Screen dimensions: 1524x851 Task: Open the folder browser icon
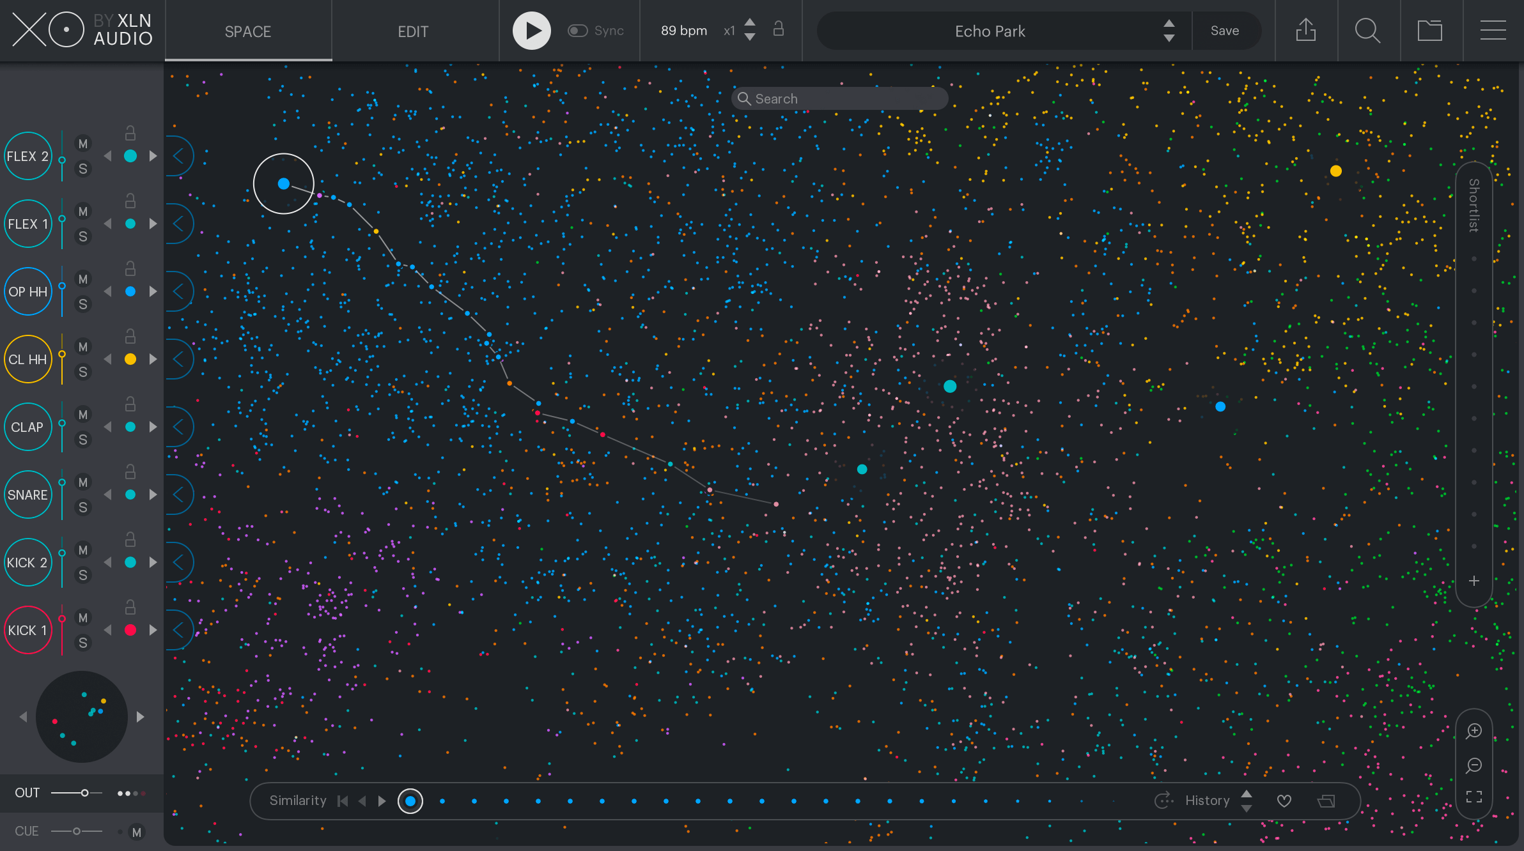pos(1429,30)
